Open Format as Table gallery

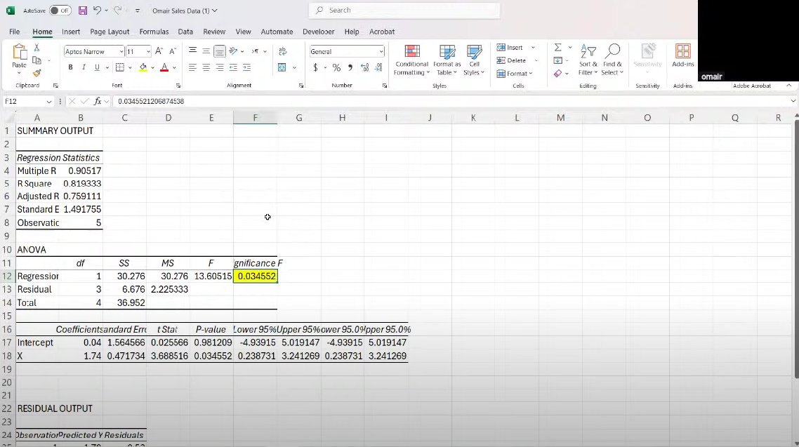447,60
